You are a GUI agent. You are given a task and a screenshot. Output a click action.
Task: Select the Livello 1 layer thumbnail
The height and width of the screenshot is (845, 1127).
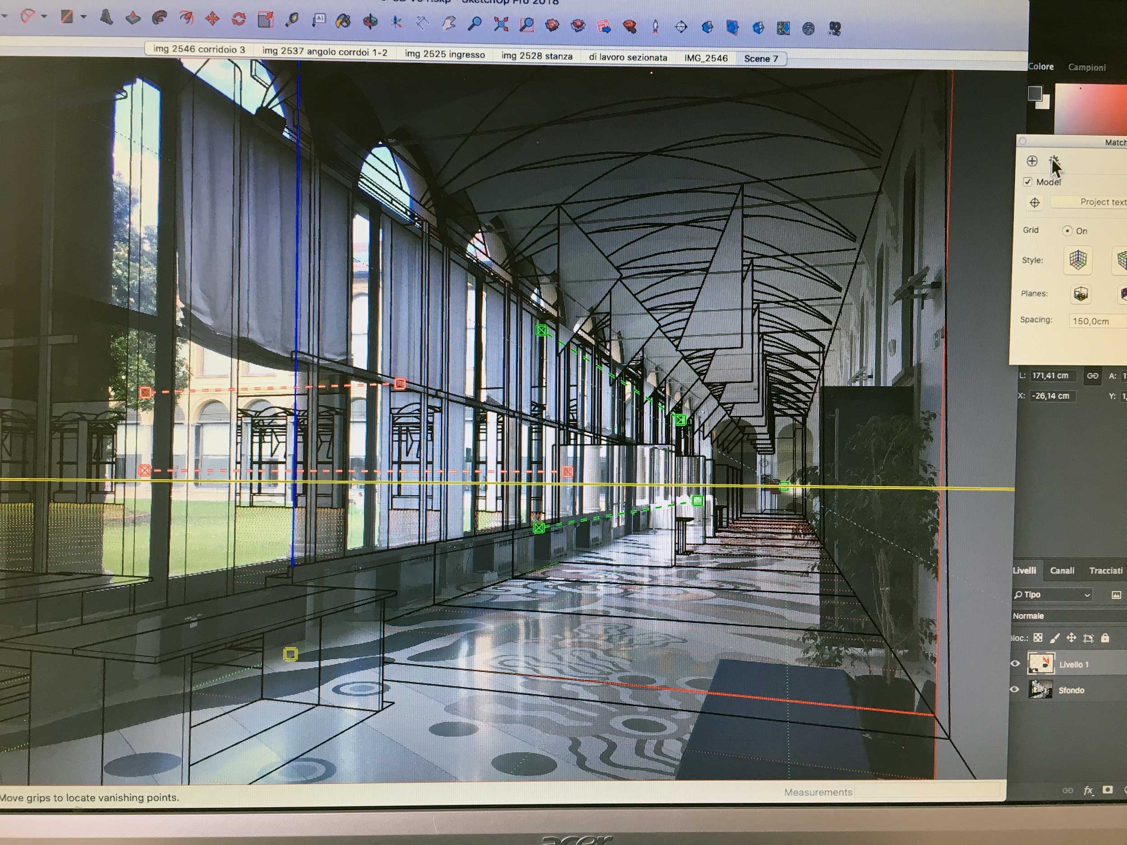[1040, 664]
